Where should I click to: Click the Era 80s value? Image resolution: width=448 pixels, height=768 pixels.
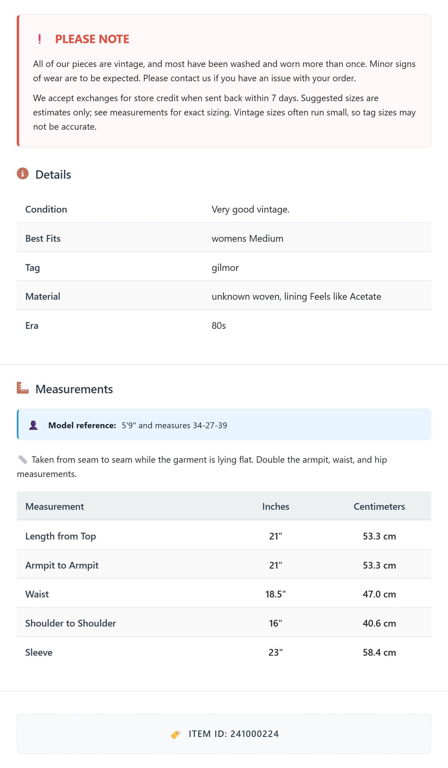click(219, 326)
